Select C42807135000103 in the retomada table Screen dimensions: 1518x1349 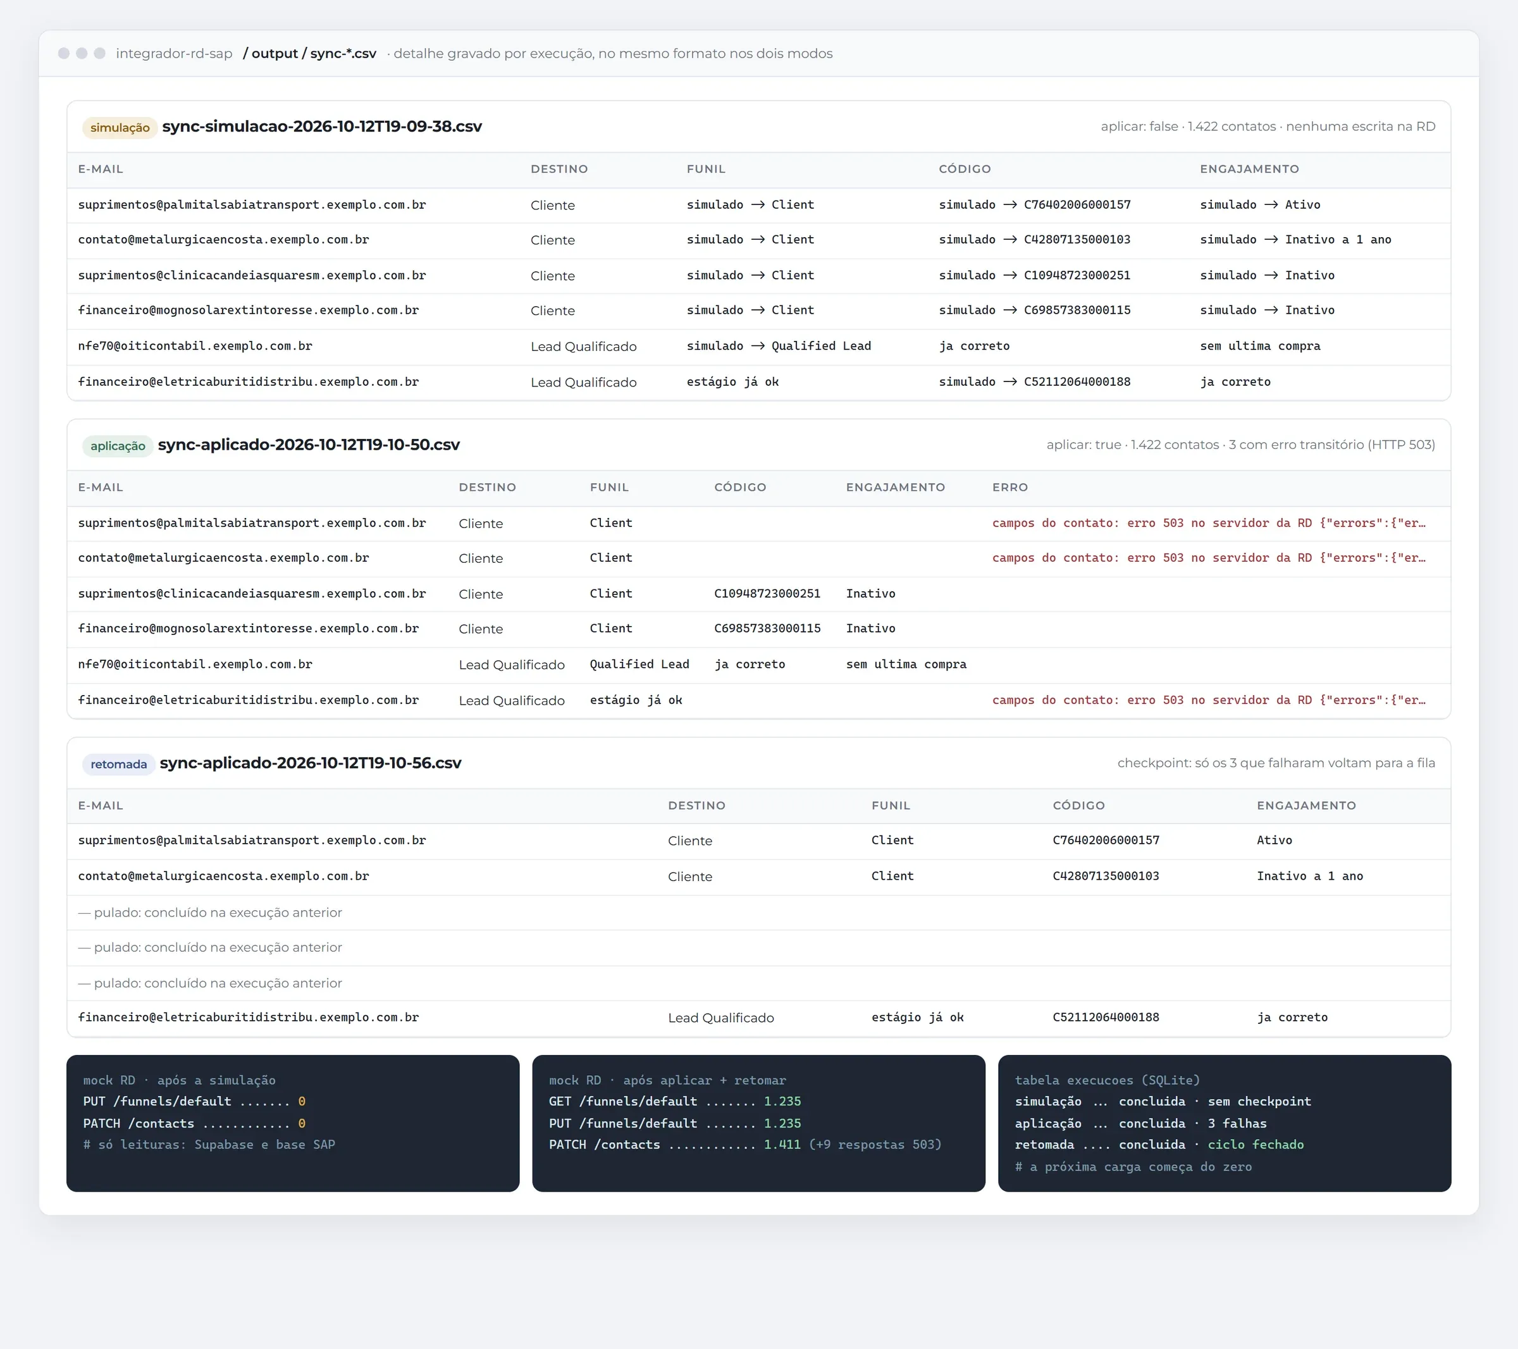click(x=1106, y=876)
